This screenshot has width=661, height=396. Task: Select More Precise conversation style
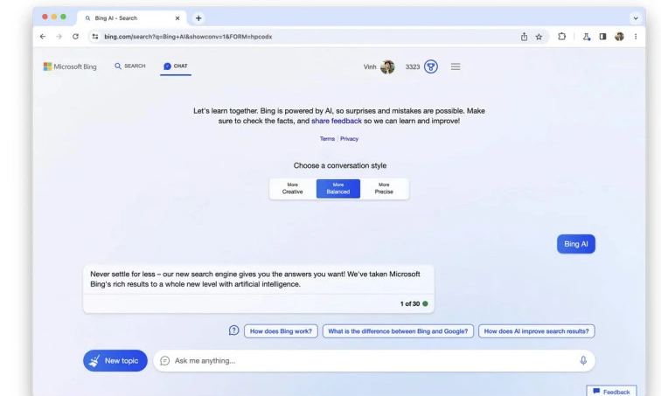click(x=384, y=188)
